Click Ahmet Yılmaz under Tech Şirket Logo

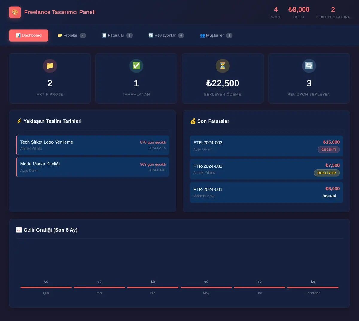[31, 149]
